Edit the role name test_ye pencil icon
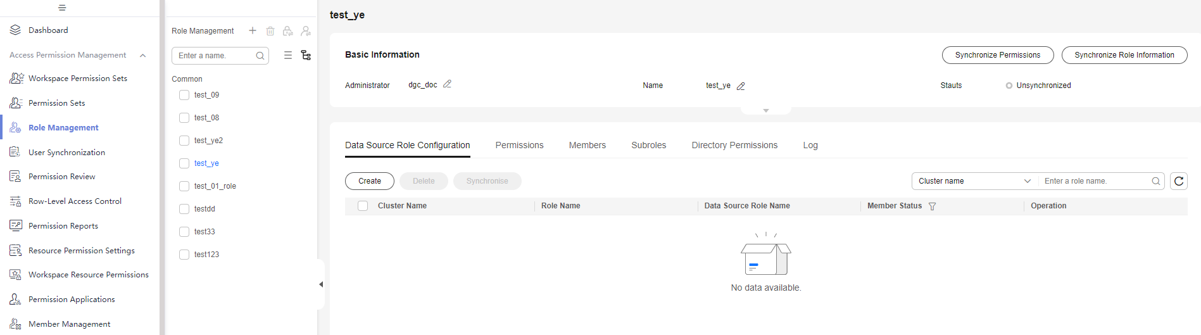 click(741, 85)
